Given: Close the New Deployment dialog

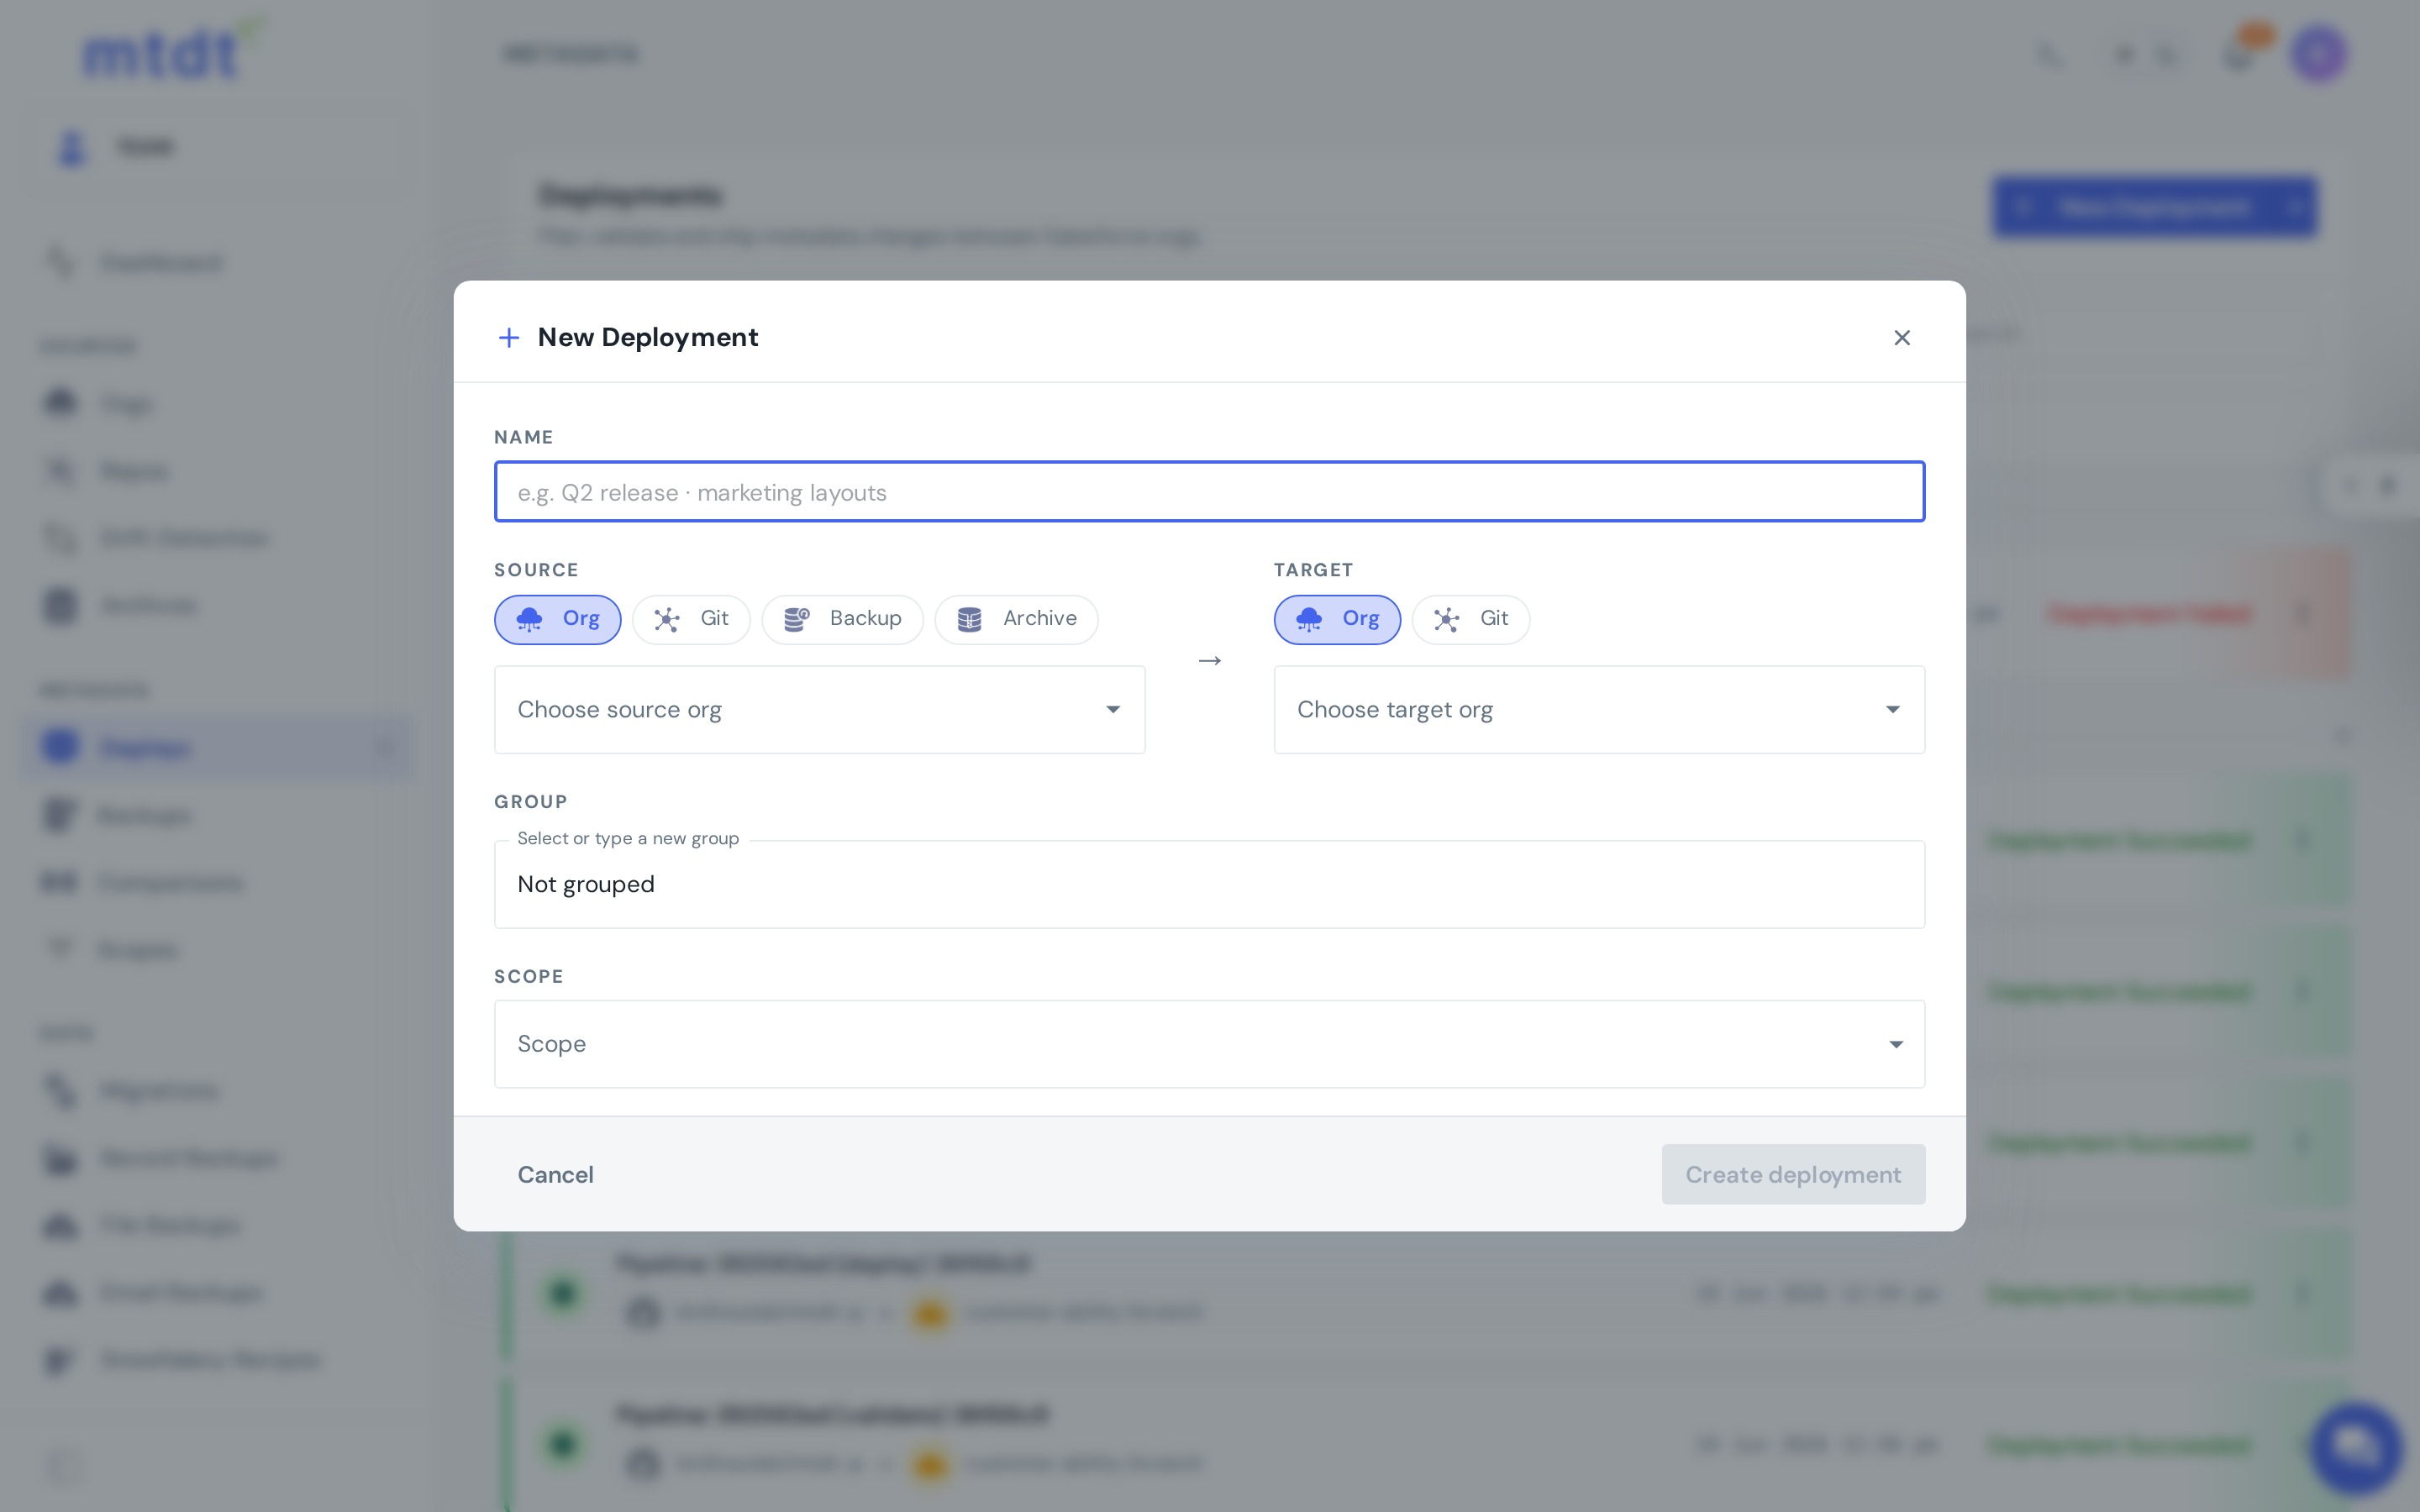Looking at the screenshot, I should 1902,338.
